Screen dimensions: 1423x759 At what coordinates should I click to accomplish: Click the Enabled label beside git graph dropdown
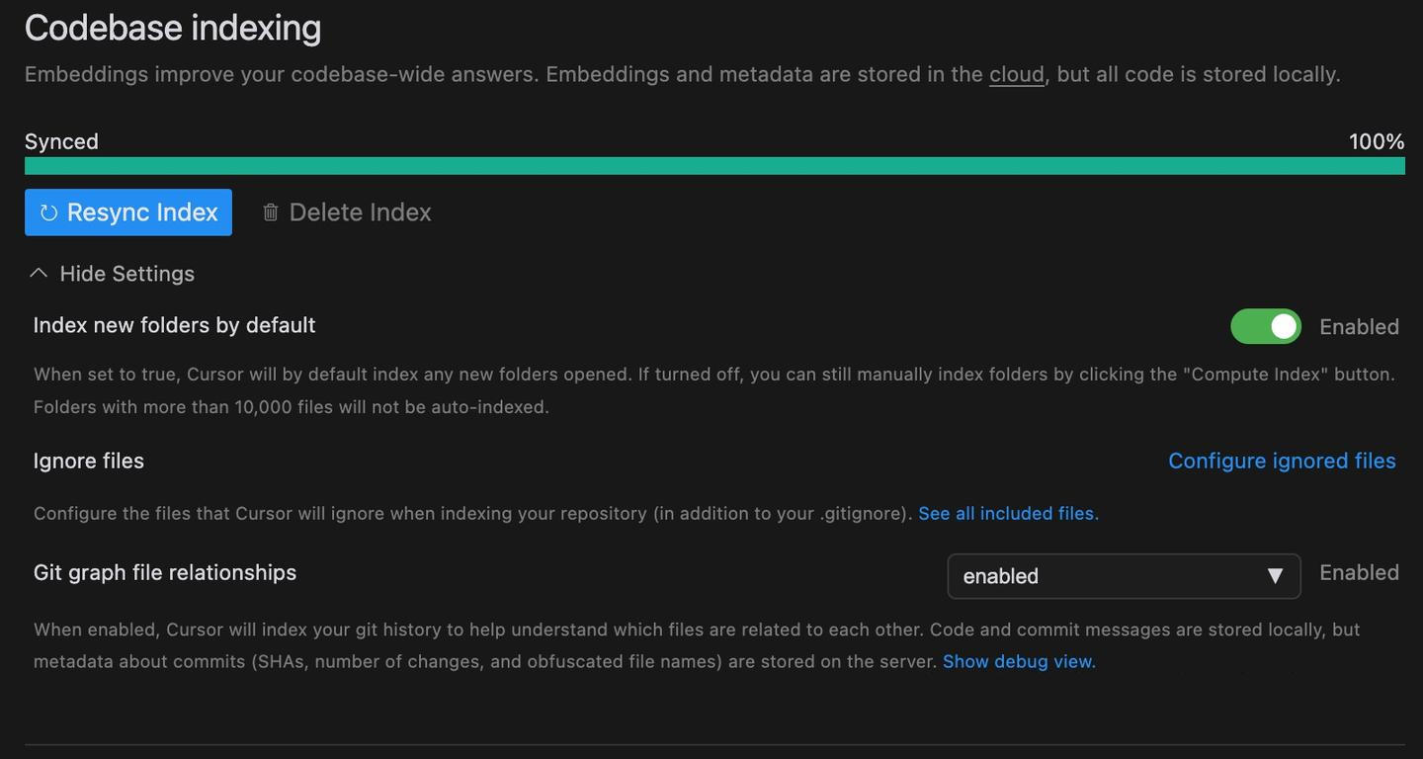point(1359,572)
